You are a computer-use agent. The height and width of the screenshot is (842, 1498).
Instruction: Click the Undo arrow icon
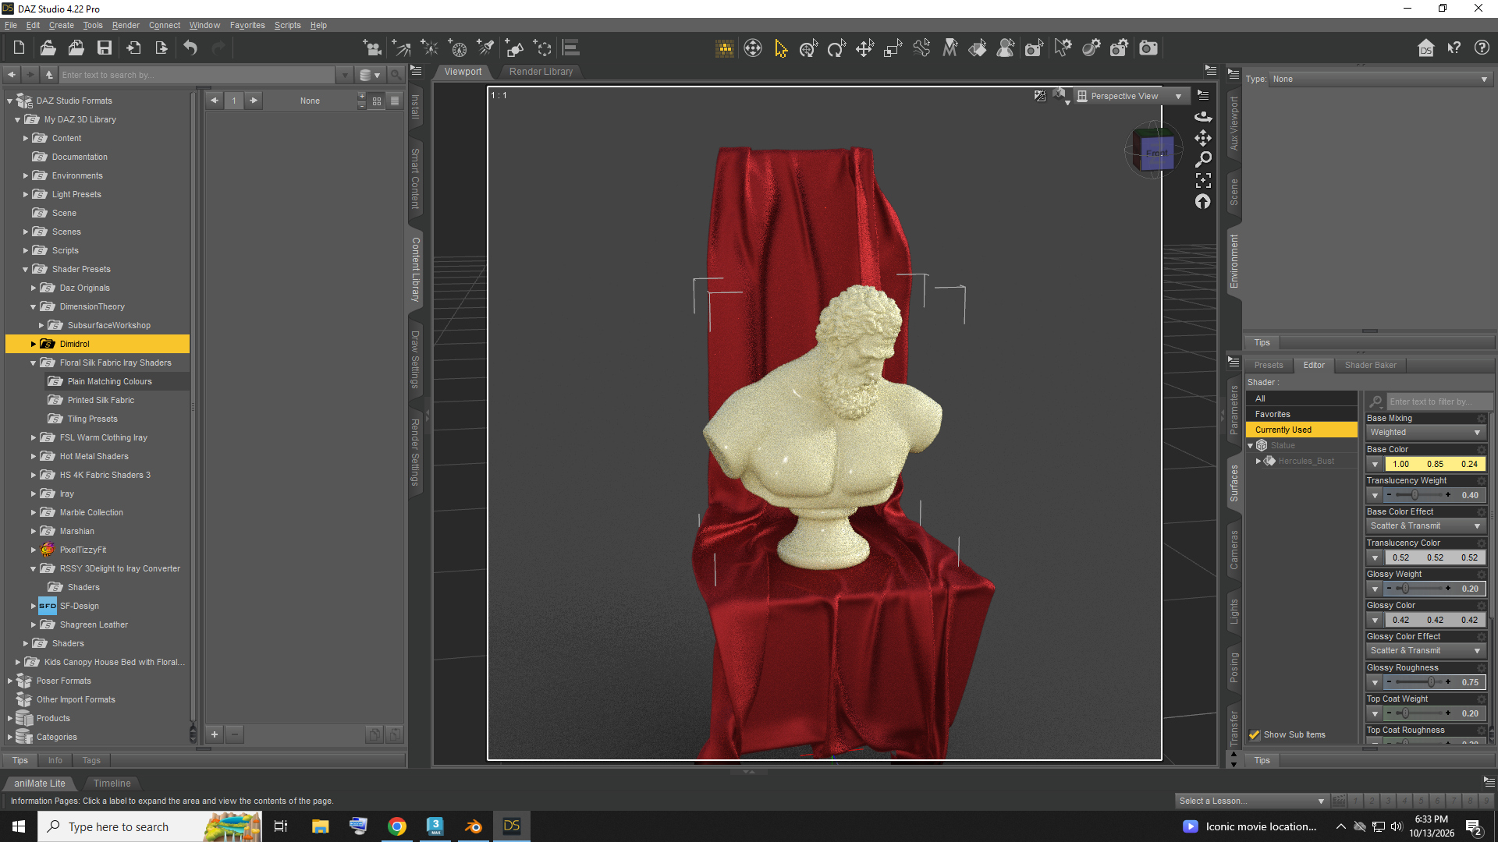coord(190,48)
